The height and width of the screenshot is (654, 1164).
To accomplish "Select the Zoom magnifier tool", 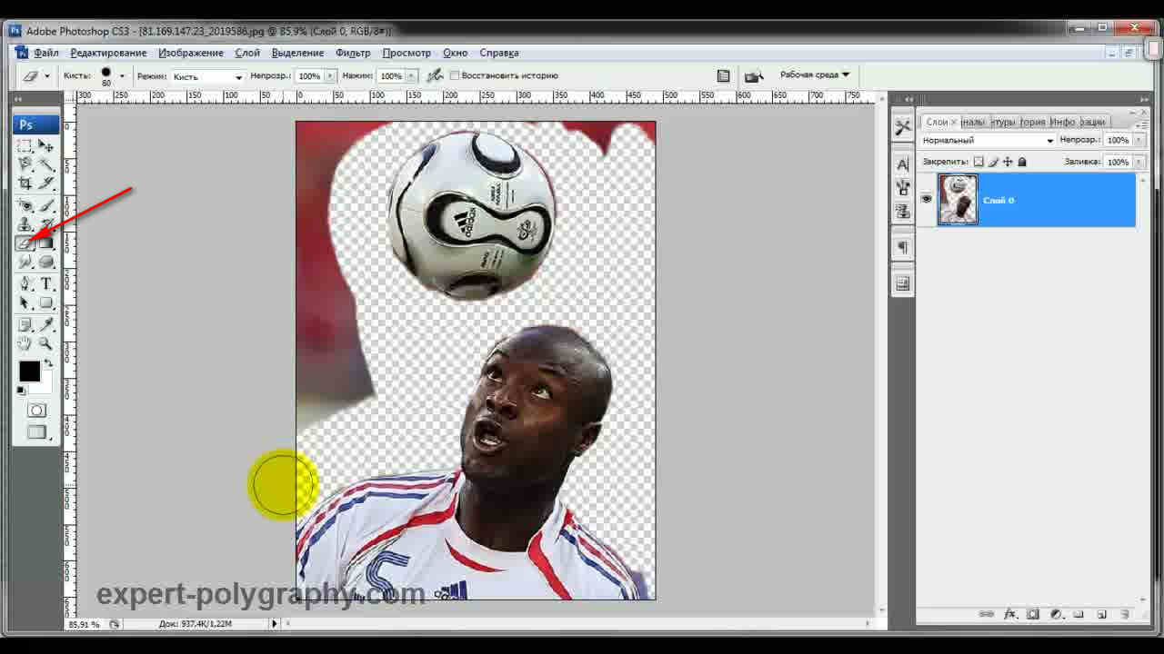I will [45, 344].
